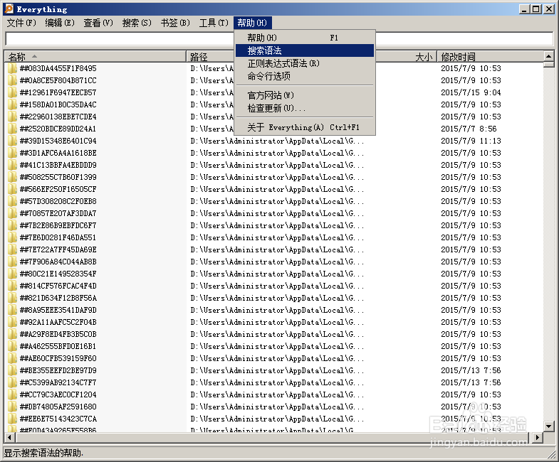Click vertical scrollbar down arrow
Viewport: 559px width, 462px height.
tap(548, 426)
